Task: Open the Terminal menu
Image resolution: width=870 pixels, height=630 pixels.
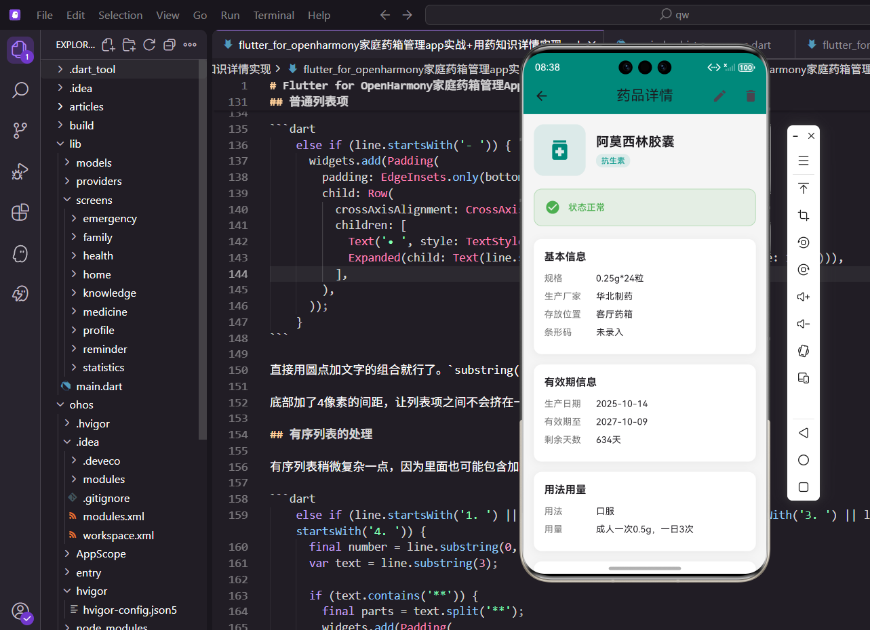Action: (x=274, y=15)
